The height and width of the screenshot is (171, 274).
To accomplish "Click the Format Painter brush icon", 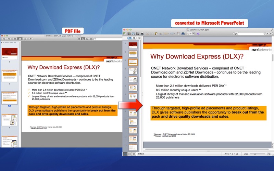I will (x=161, y=34).
